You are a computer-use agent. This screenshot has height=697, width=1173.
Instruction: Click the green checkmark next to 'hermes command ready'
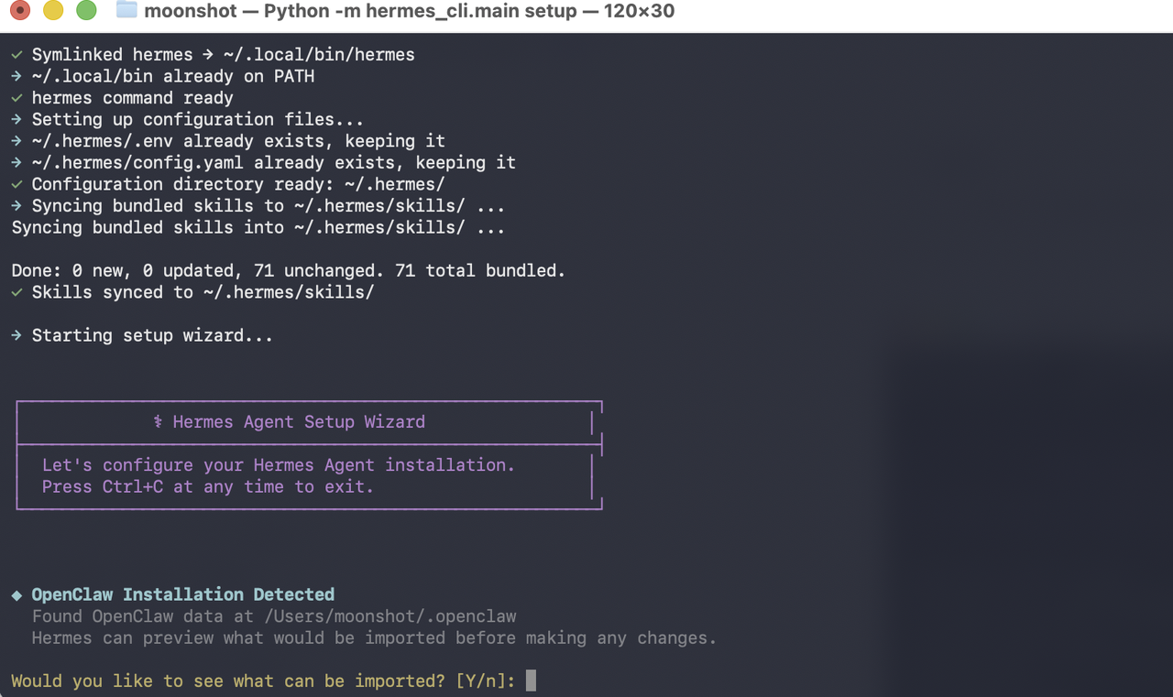point(16,97)
